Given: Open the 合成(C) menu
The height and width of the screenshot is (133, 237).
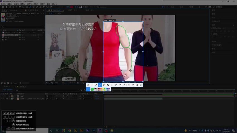Looking at the screenshot, I should coord(16,4).
